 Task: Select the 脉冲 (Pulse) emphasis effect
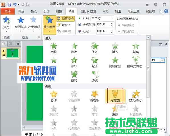tap(54, 96)
